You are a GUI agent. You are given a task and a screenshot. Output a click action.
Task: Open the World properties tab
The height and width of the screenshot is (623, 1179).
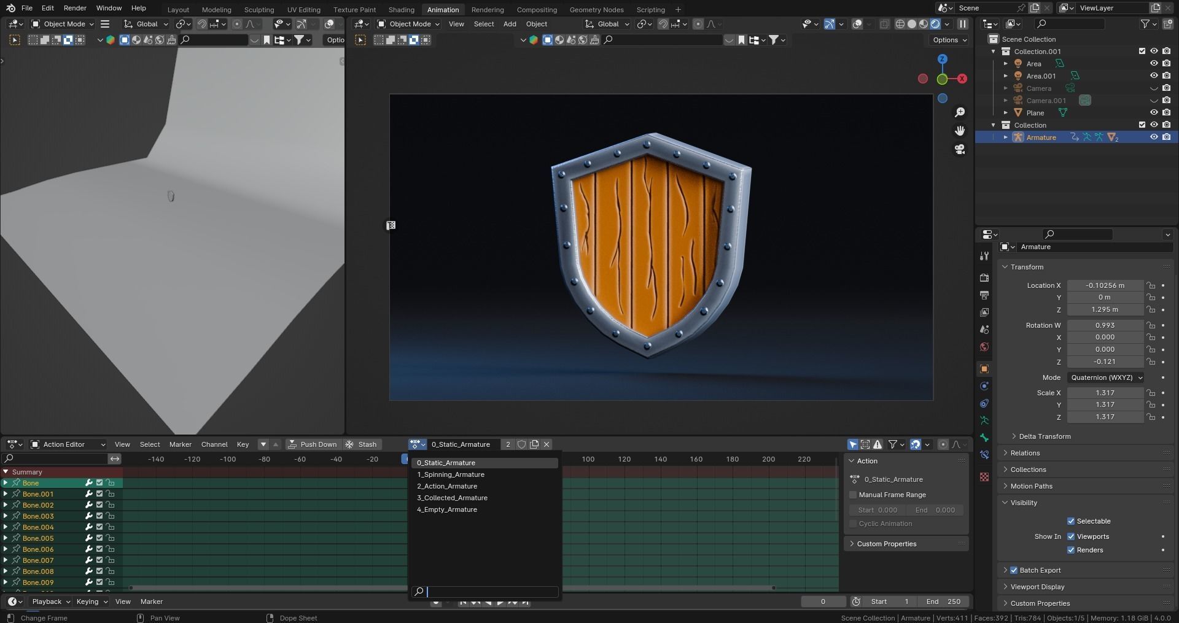tap(984, 347)
